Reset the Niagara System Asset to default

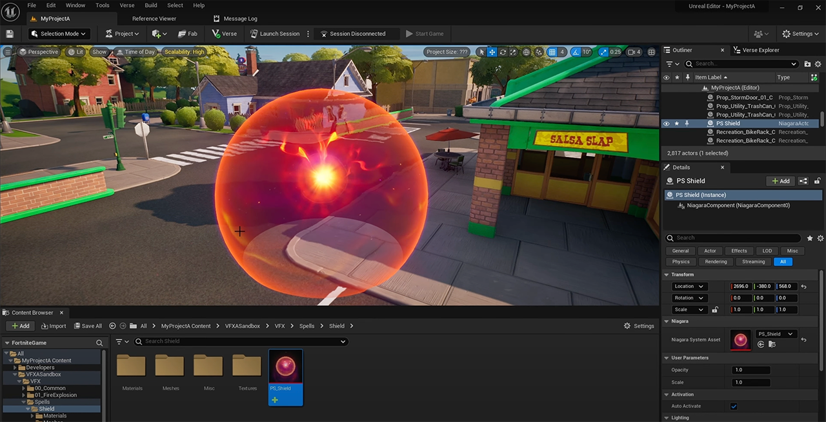click(x=804, y=340)
